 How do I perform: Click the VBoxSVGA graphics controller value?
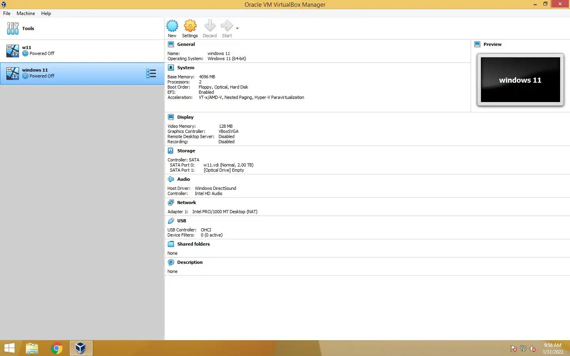[x=228, y=131]
